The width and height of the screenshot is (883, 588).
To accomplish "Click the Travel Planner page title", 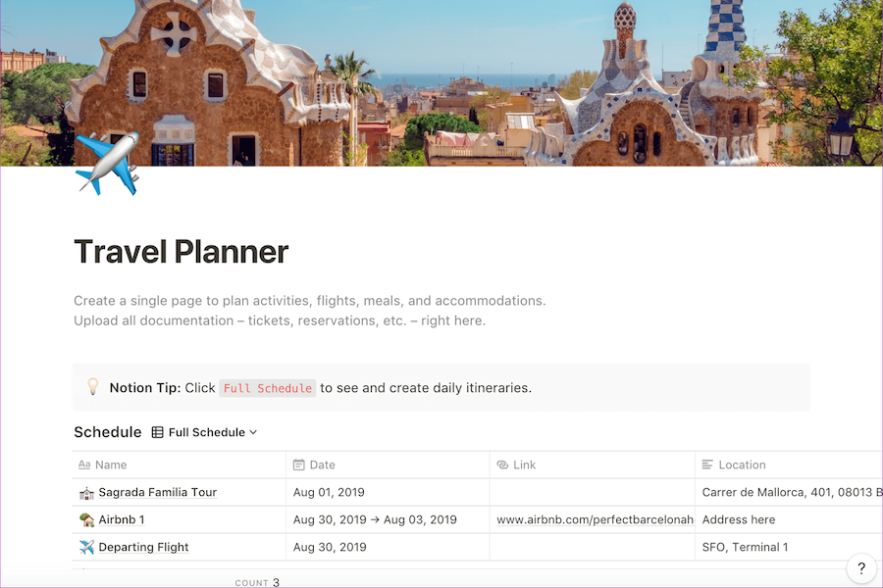I will pyautogui.click(x=181, y=252).
